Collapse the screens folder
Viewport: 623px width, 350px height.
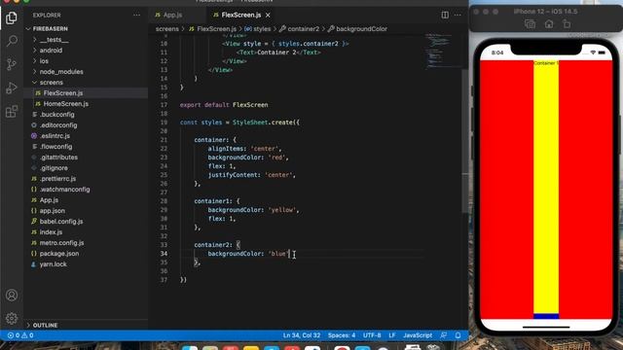pos(51,83)
